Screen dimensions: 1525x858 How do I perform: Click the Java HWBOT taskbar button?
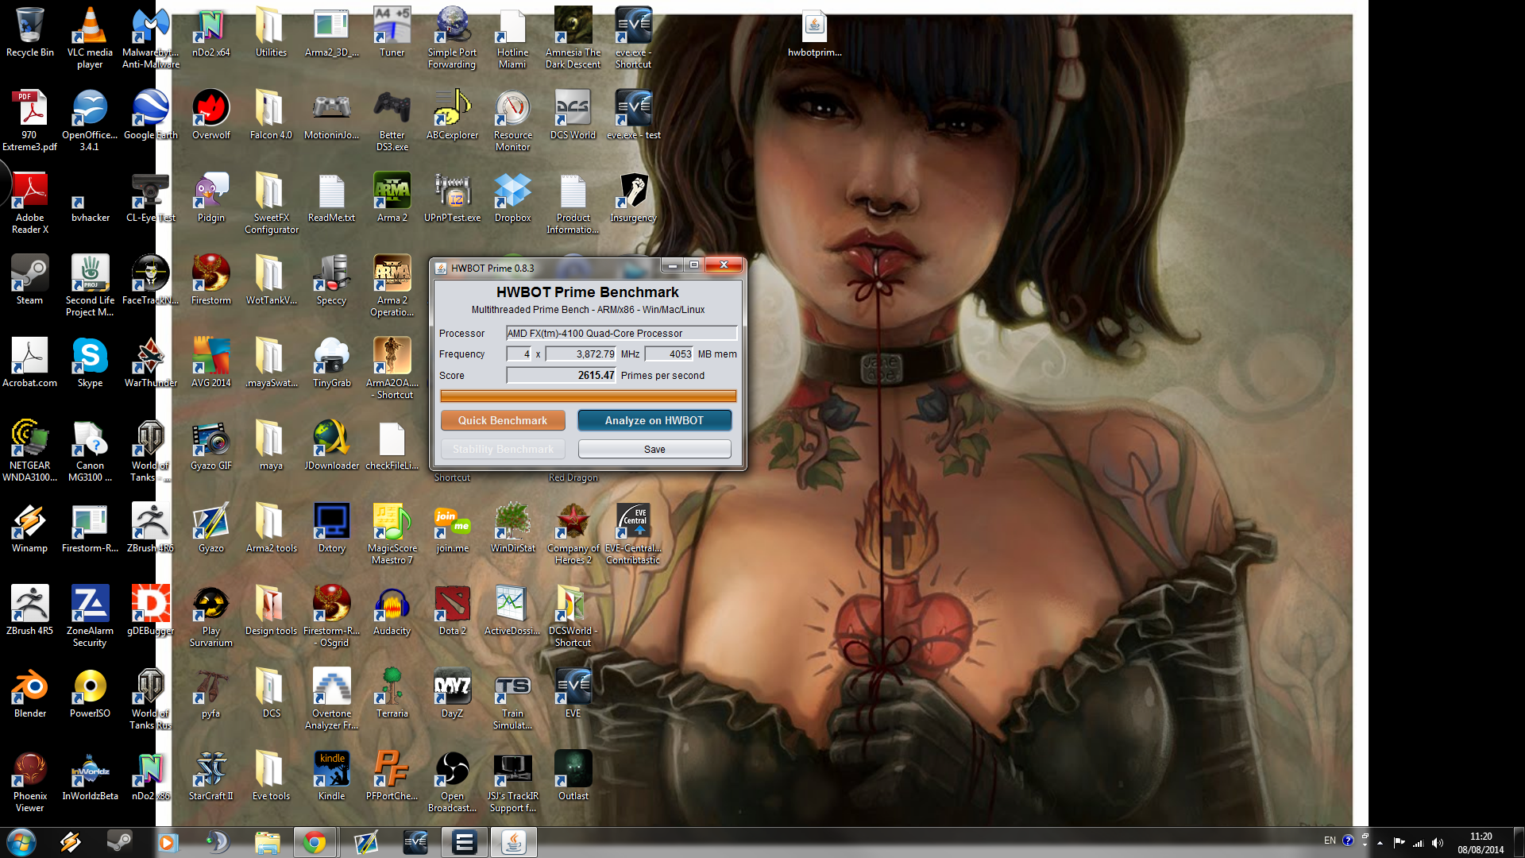[513, 842]
